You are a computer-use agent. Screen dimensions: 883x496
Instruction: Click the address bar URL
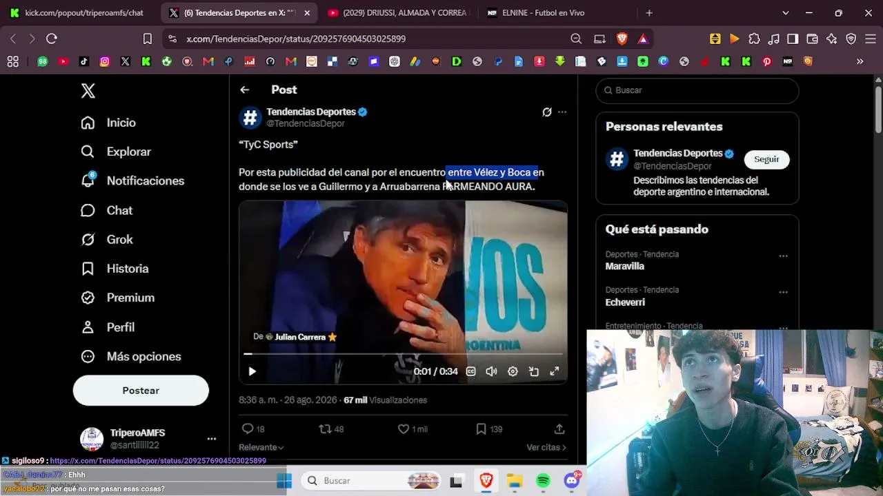(296, 39)
